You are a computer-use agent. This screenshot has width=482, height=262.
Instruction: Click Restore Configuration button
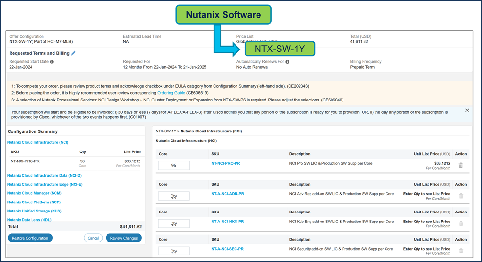(x=30, y=238)
